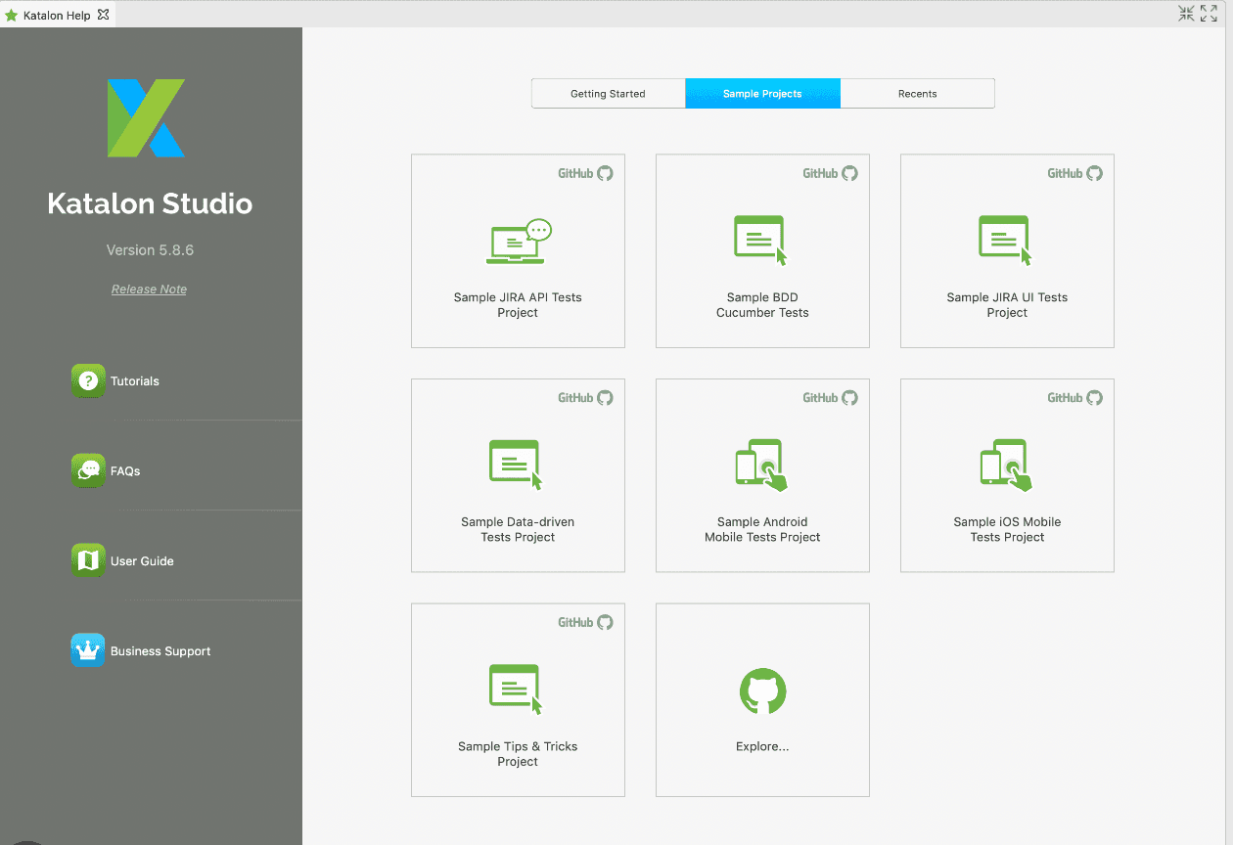Switch to the Getting Started tab

(x=608, y=94)
